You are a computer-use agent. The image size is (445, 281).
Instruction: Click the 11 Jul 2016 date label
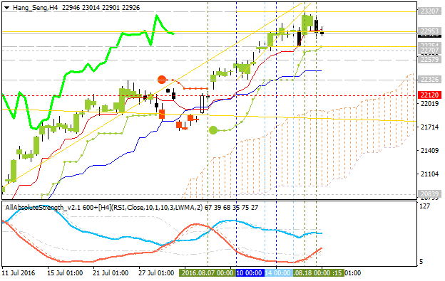[18, 273]
